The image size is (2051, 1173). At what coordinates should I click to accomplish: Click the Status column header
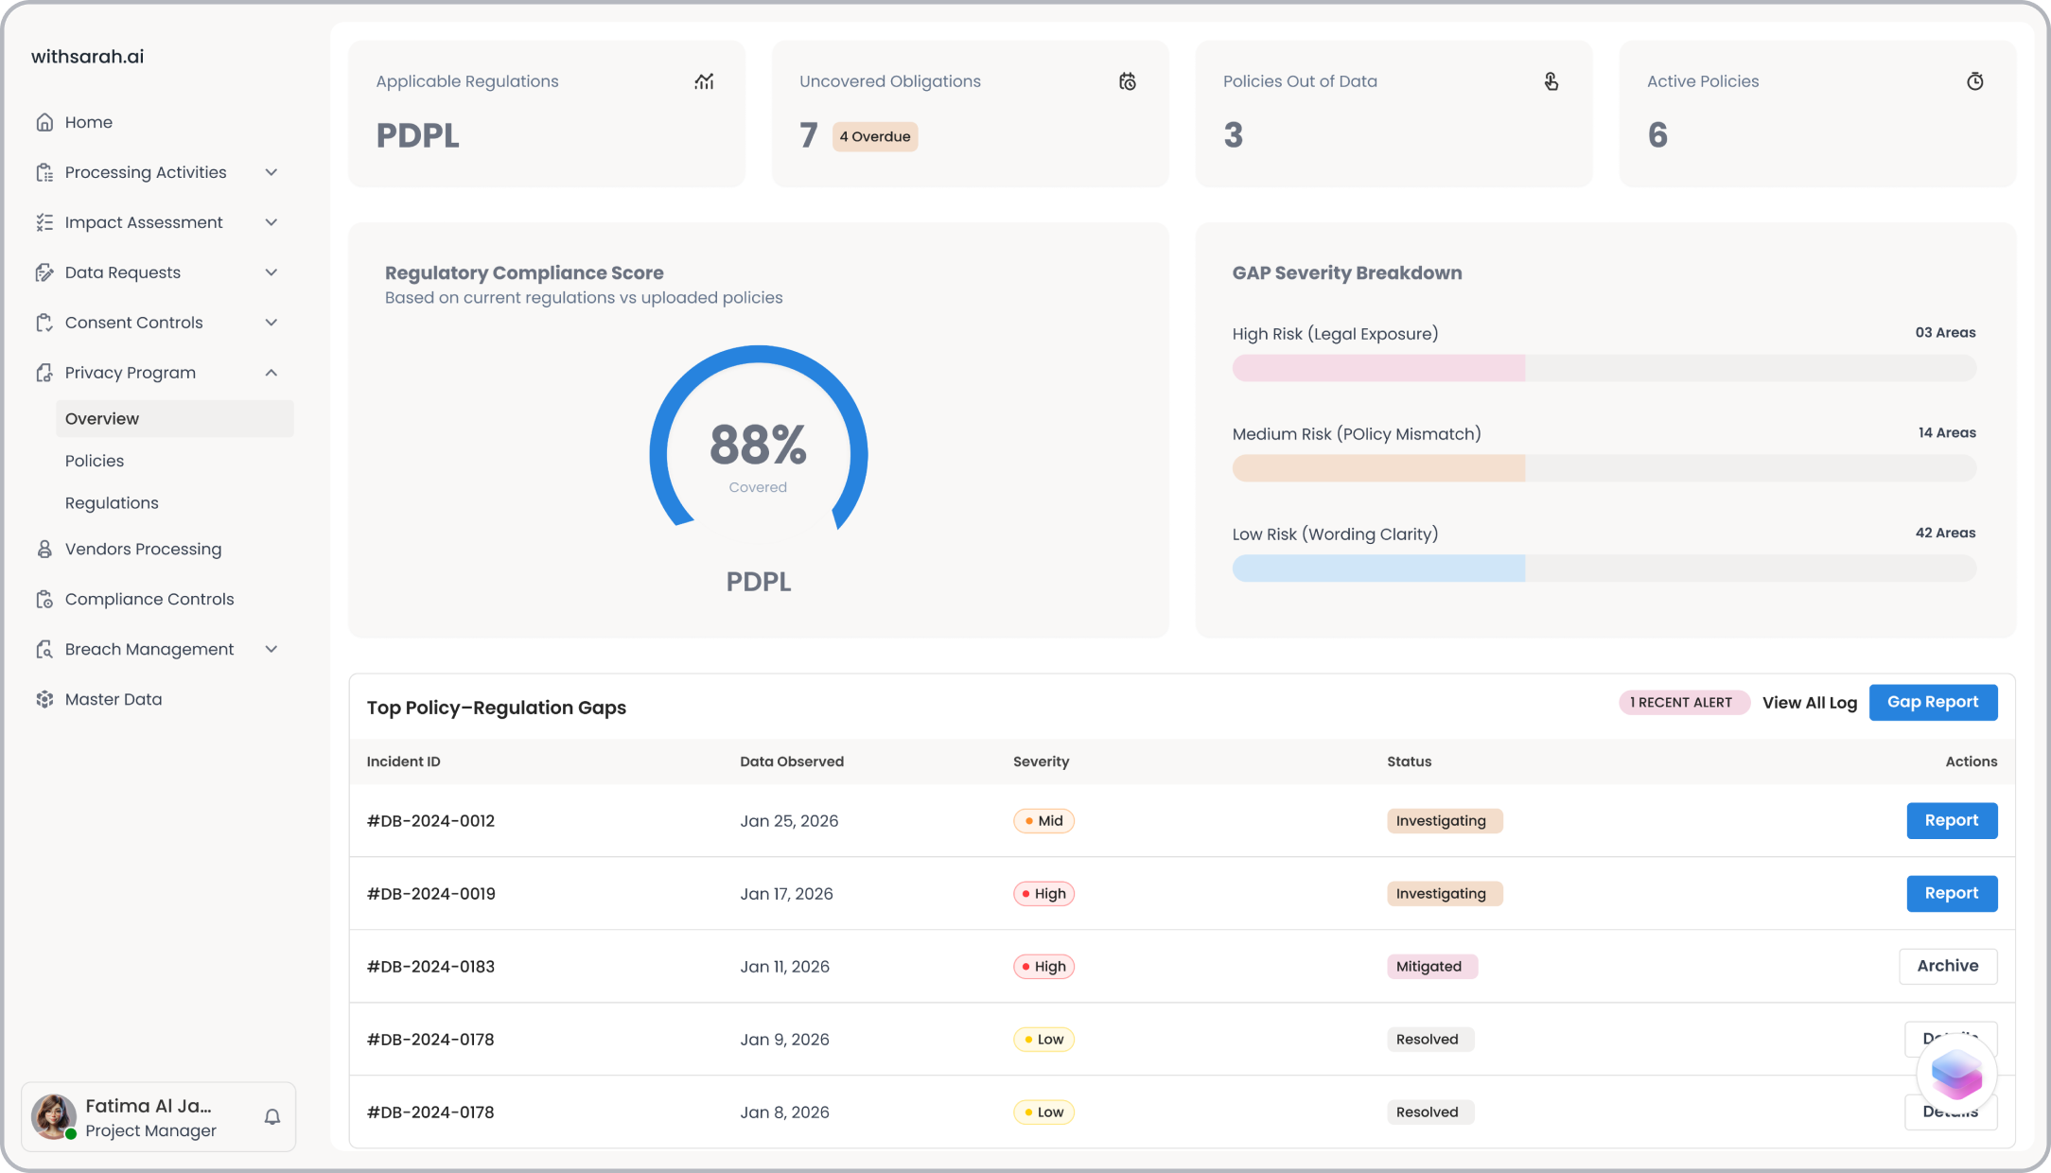click(x=1409, y=762)
